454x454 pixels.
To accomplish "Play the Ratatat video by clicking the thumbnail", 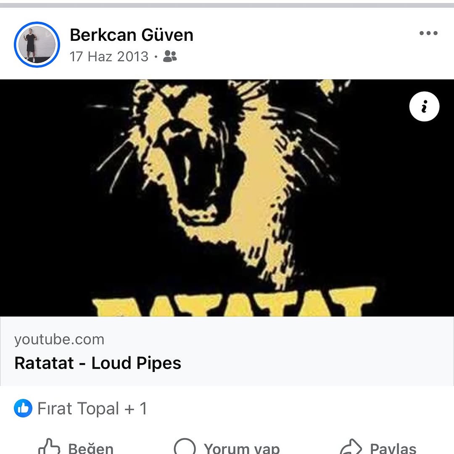I will pyautogui.click(x=227, y=198).
